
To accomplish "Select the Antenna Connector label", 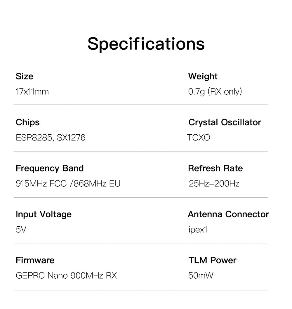I will pos(228,214).
